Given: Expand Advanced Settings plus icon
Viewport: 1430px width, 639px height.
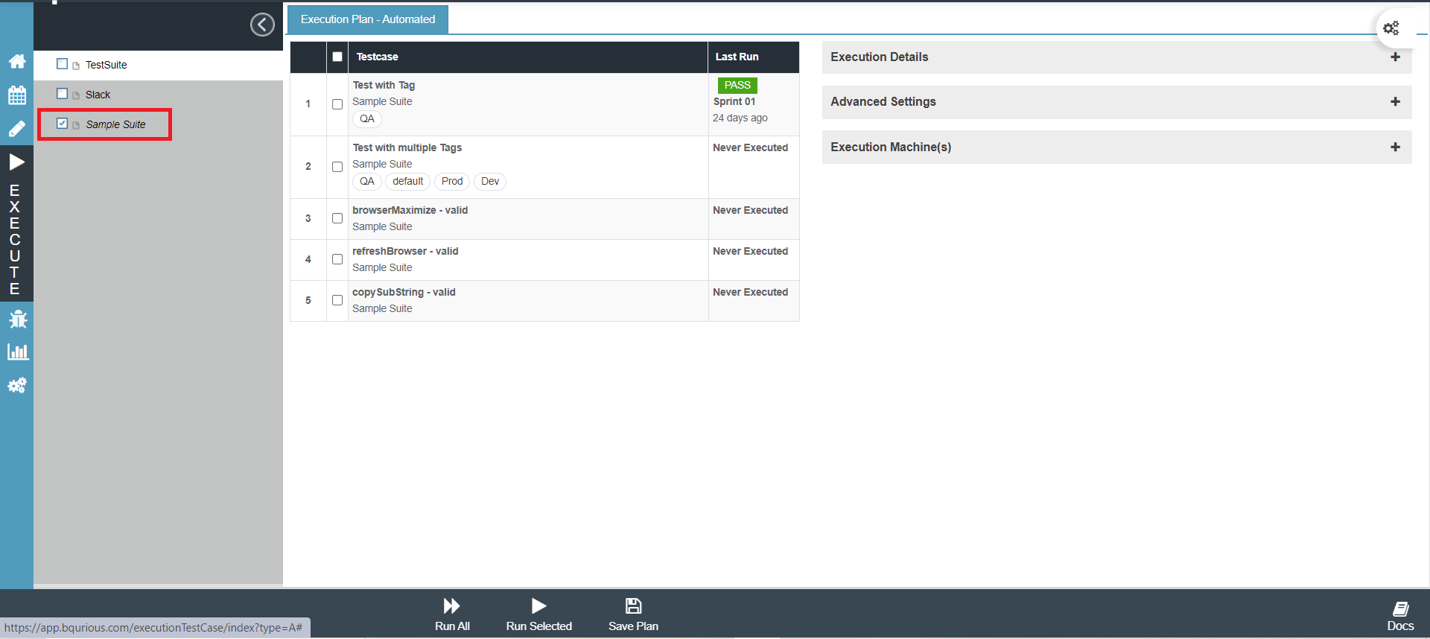Looking at the screenshot, I should pos(1395,102).
